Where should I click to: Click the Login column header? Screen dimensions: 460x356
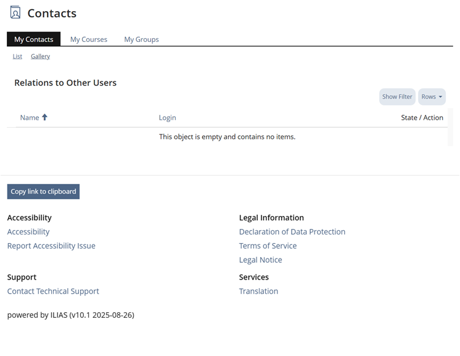(x=167, y=117)
